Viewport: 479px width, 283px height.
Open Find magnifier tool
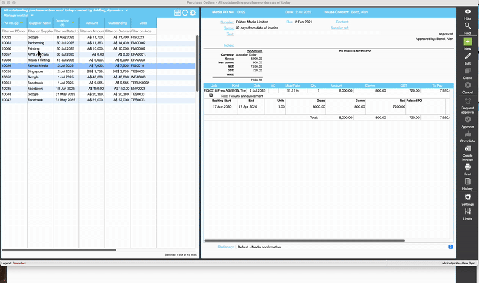coord(468,26)
